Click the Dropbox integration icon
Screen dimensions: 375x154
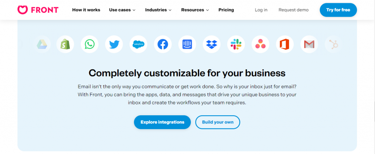click(212, 45)
